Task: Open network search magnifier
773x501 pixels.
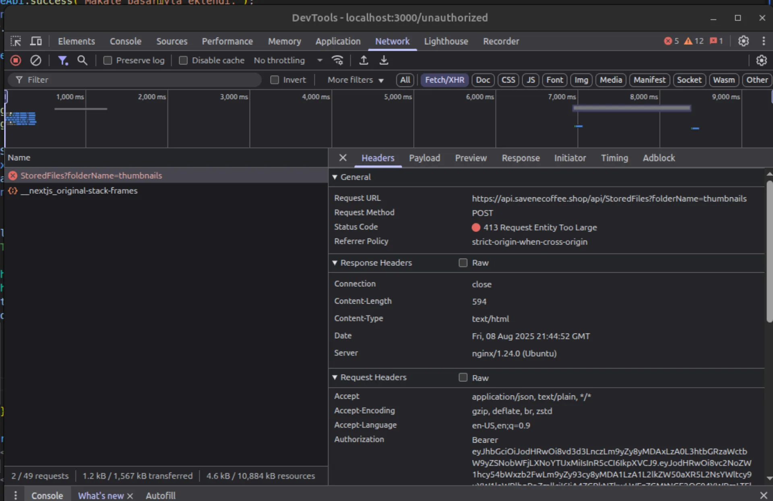Action: [x=82, y=60]
